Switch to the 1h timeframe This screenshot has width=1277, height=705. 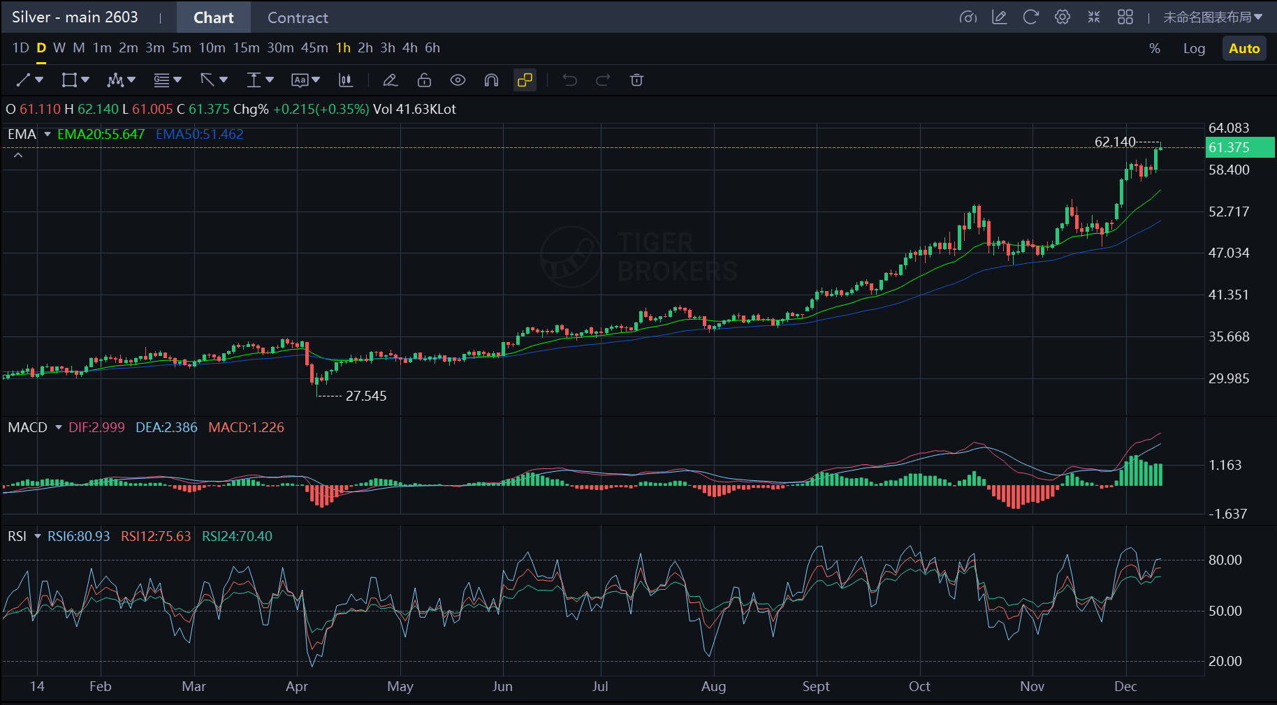343,48
